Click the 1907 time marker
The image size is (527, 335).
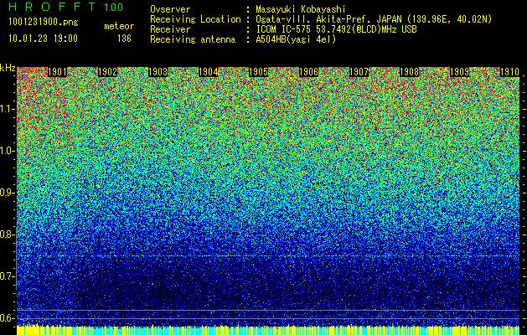point(359,72)
